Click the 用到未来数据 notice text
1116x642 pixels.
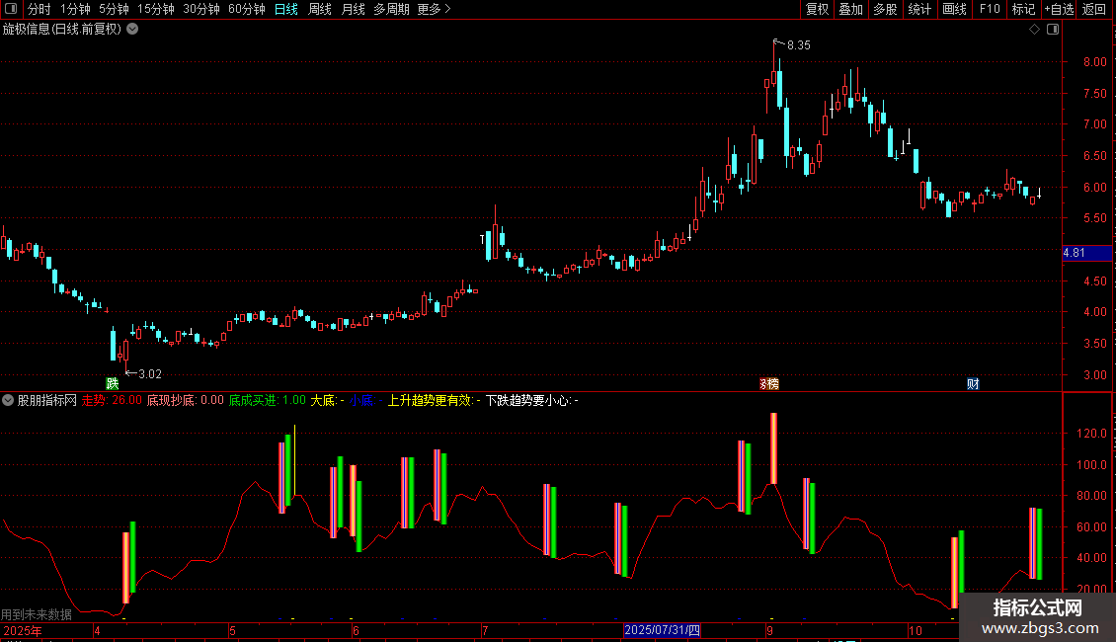(37, 614)
